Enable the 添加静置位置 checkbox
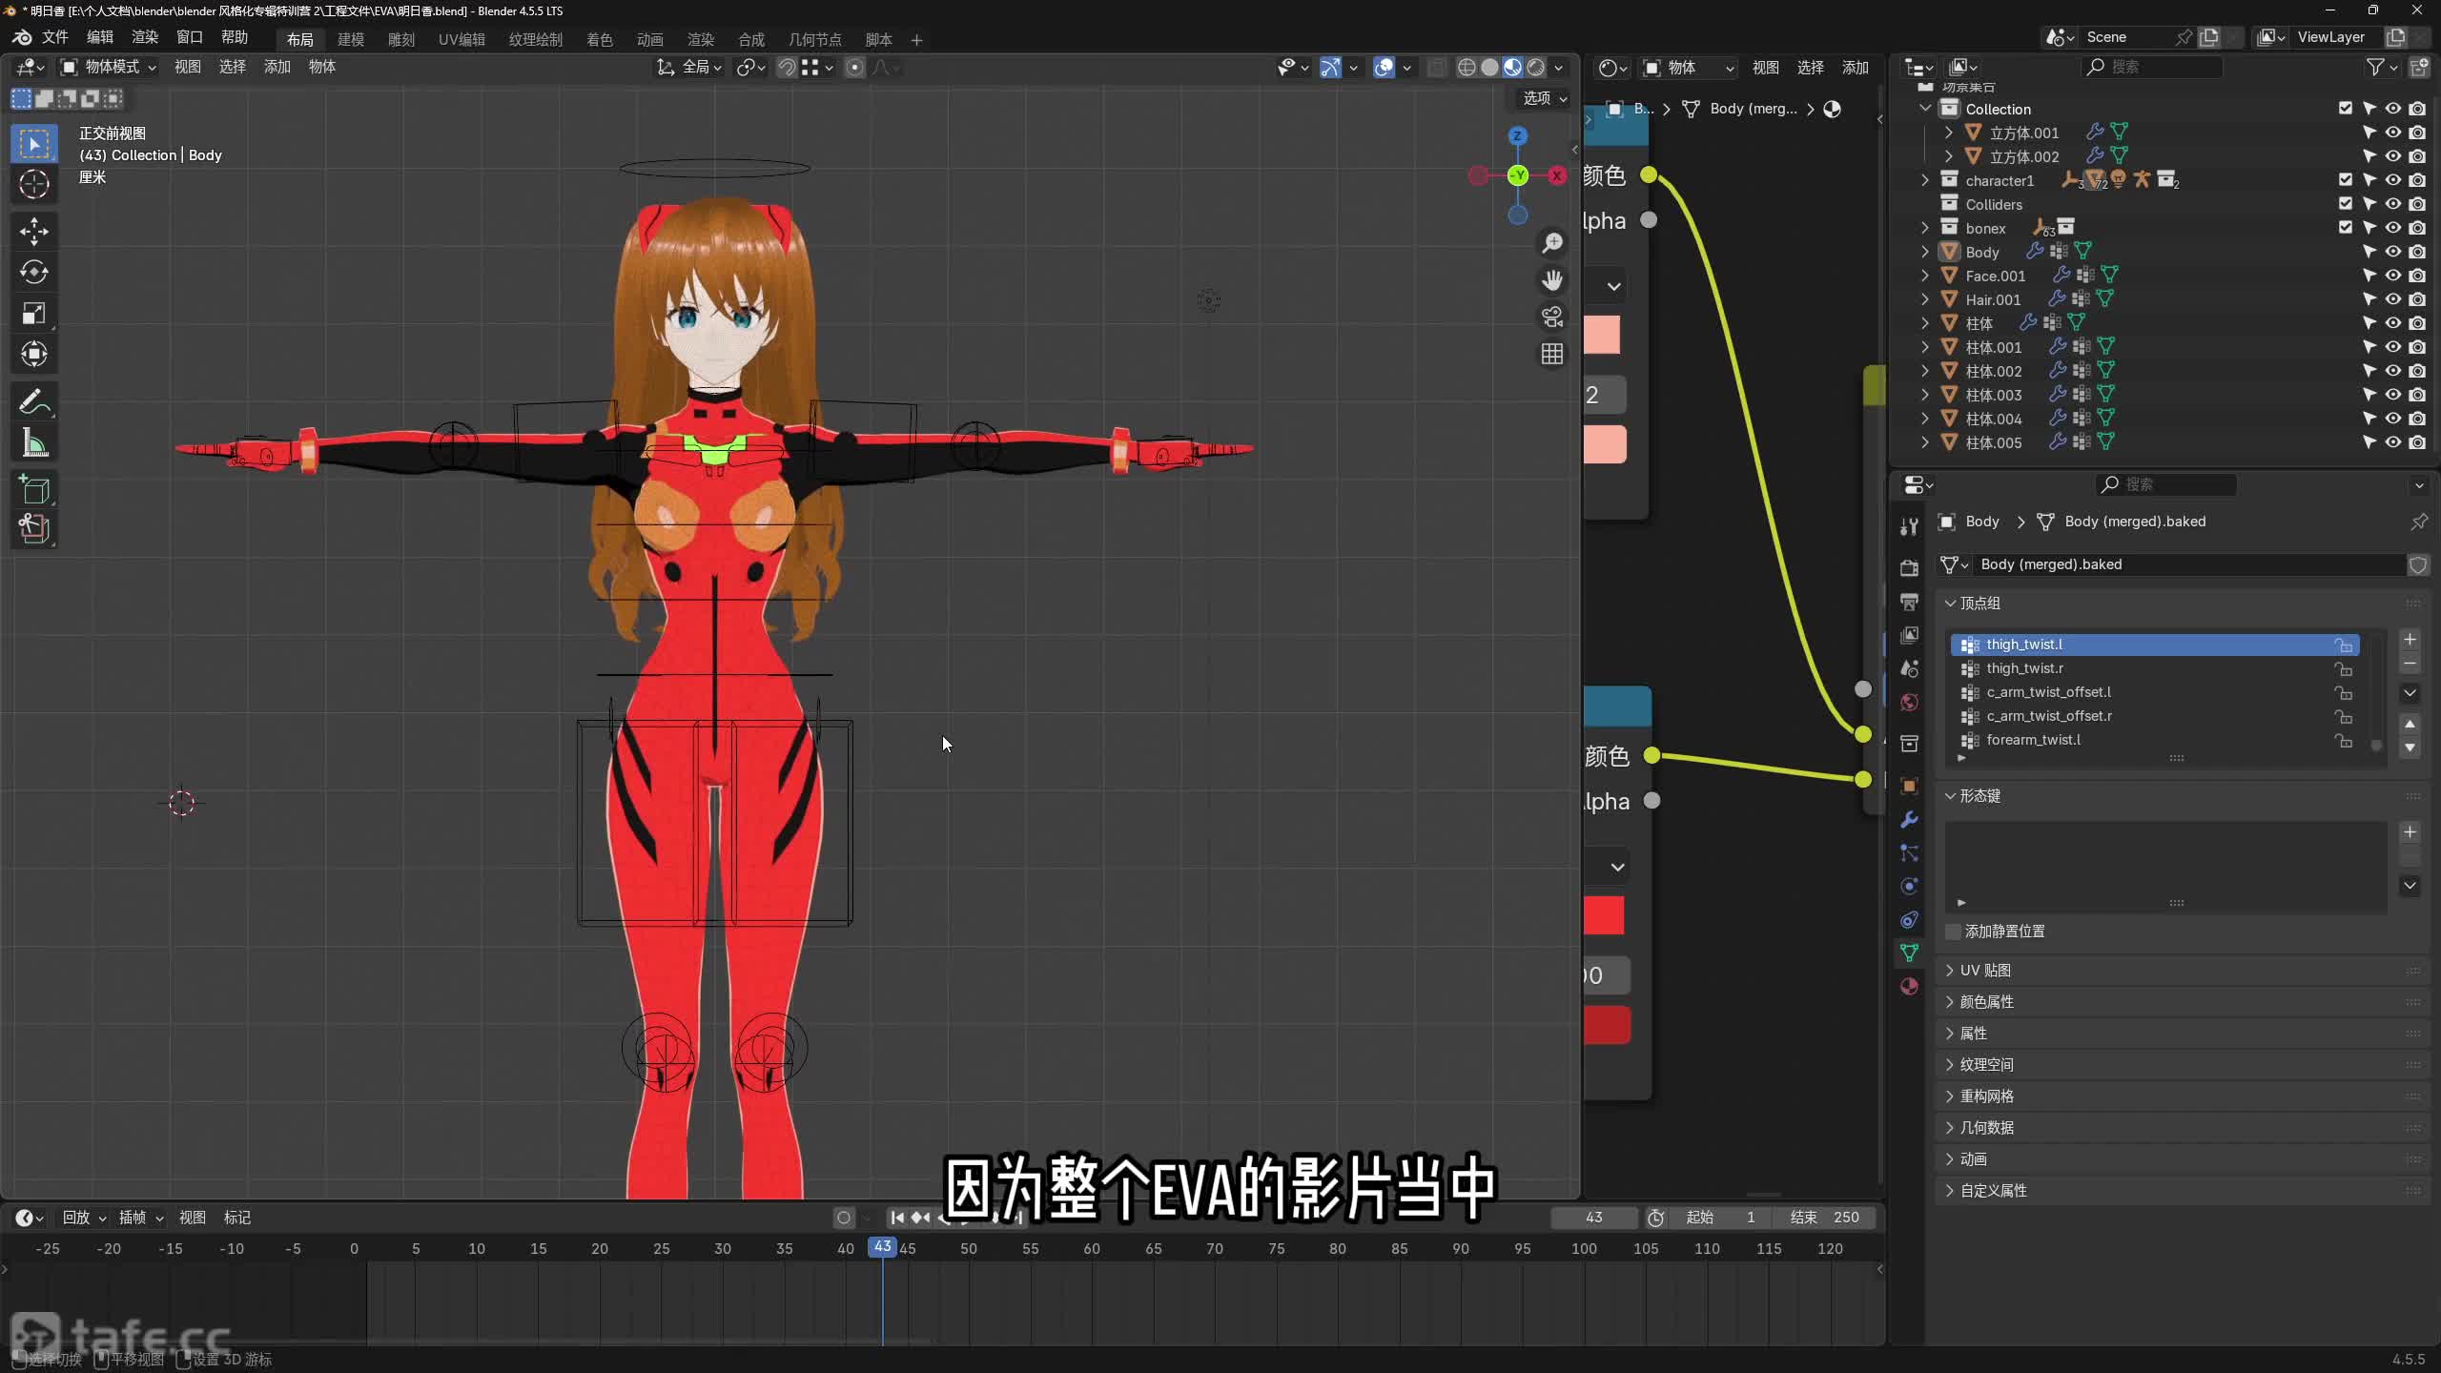 coord(1953,932)
